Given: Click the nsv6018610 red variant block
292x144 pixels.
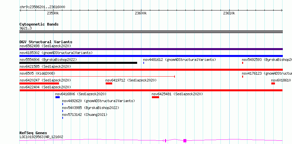Looking at the screenshot, I should [273, 83].
